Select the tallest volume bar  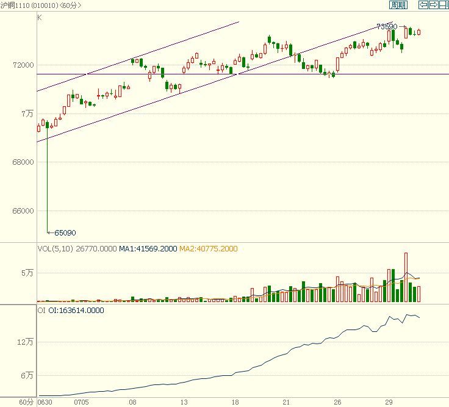pos(406,277)
